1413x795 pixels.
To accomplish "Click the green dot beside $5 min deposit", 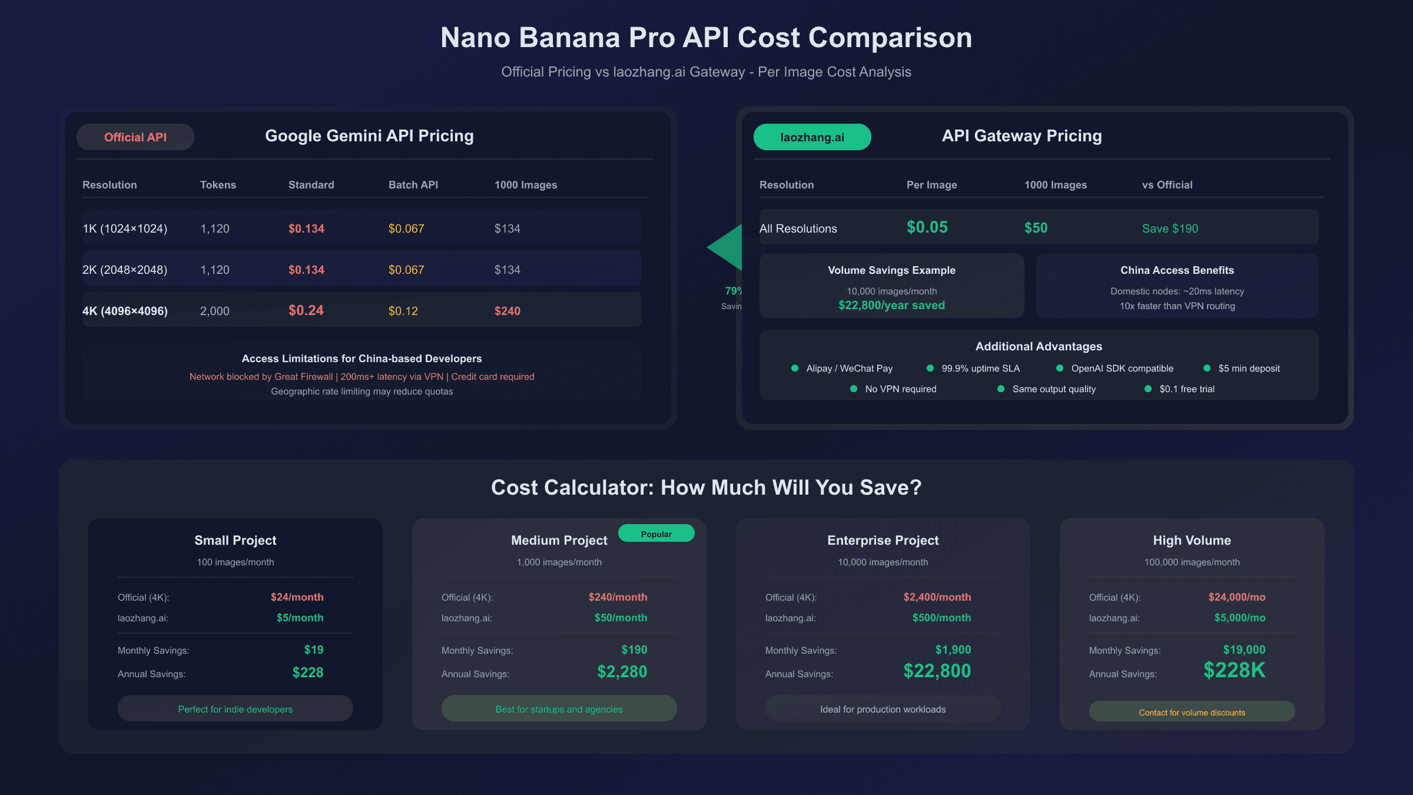I will [x=1207, y=368].
